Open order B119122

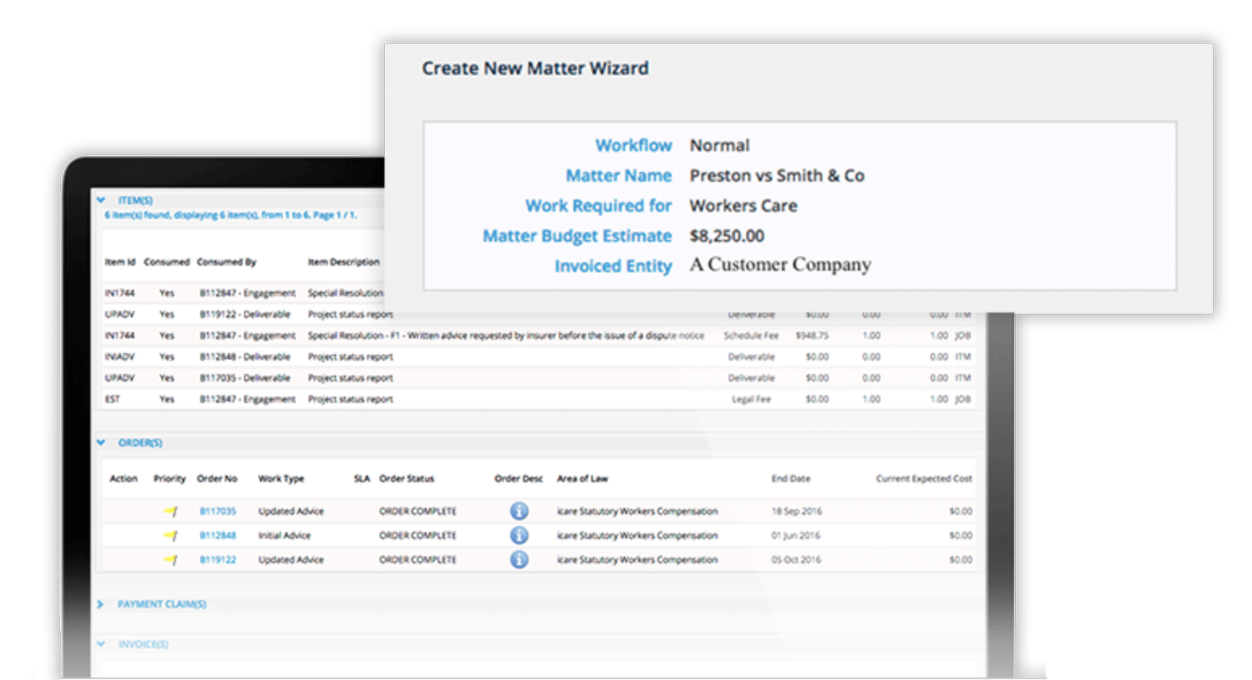[x=217, y=559]
